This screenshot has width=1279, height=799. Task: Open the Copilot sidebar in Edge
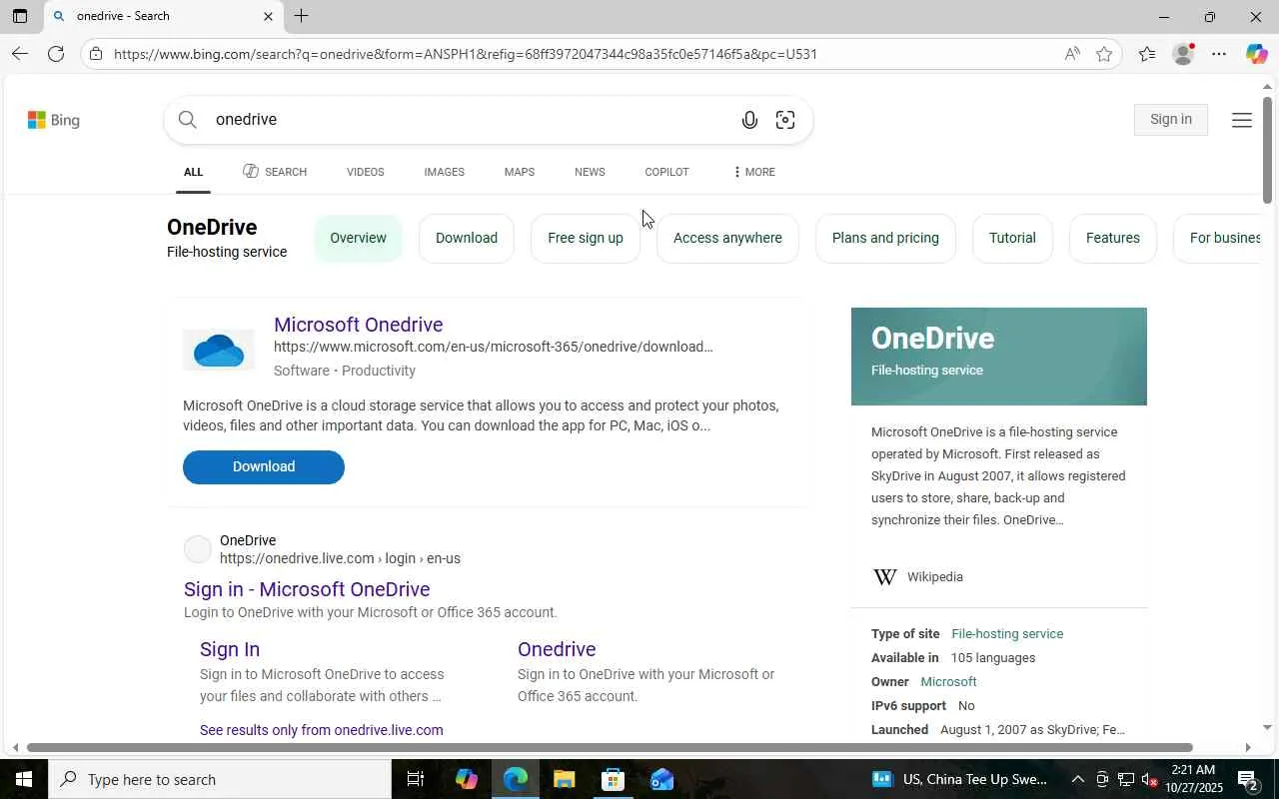click(x=1256, y=54)
